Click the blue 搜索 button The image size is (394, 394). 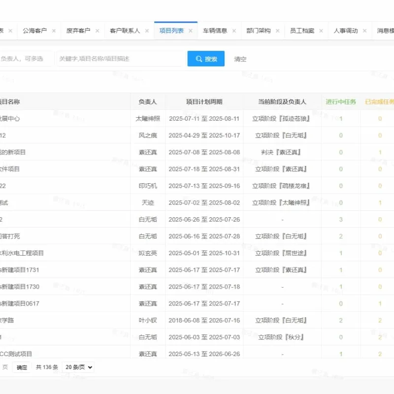pos(206,59)
